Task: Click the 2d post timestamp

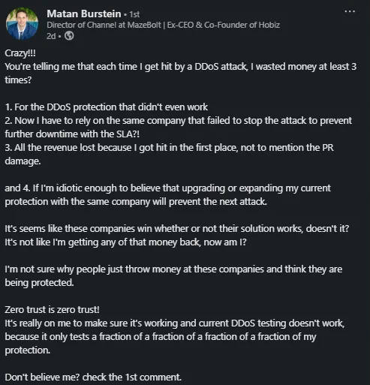Action: click(x=51, y=36)
